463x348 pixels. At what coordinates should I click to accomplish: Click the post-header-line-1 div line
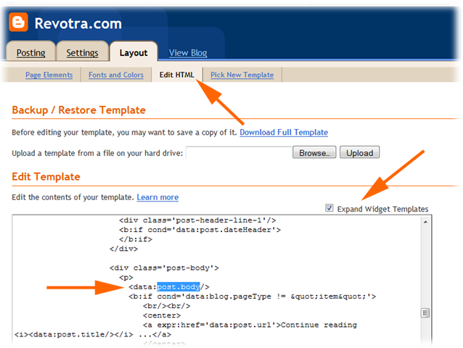click(x=197, y=220)
